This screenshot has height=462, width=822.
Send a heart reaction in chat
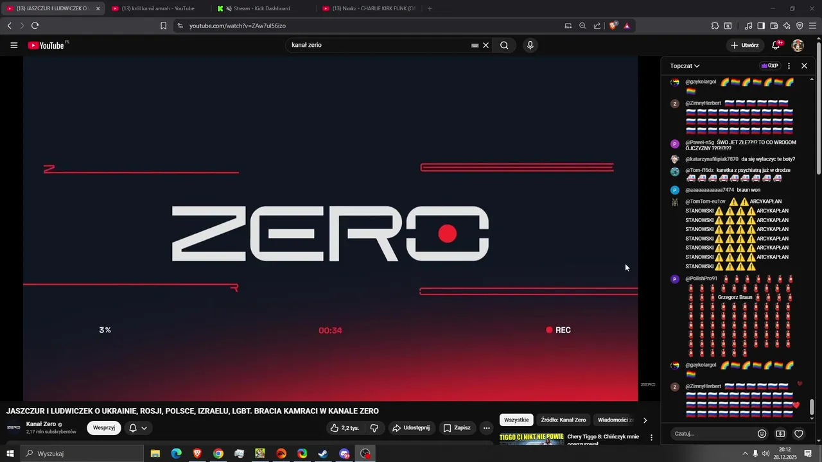(799, 434)
